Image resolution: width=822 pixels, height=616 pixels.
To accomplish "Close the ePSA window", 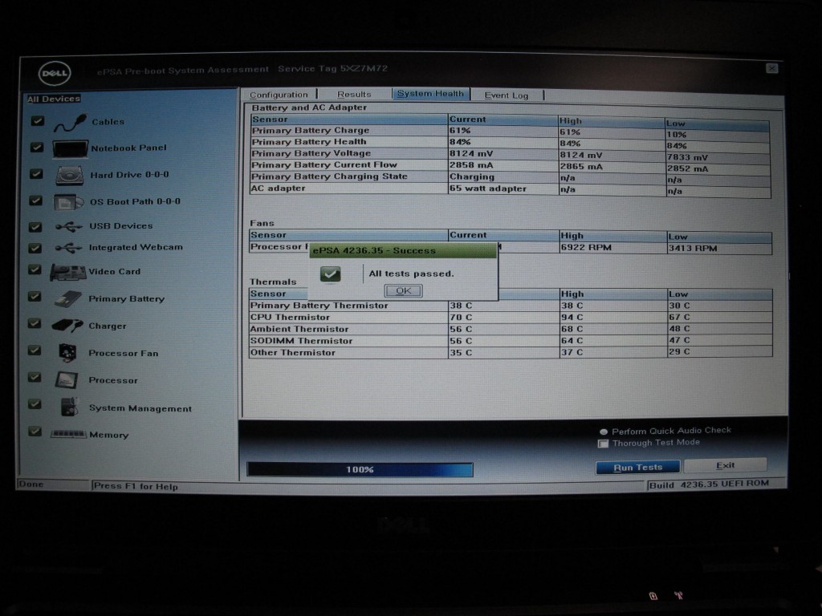I will coord(771,68).
